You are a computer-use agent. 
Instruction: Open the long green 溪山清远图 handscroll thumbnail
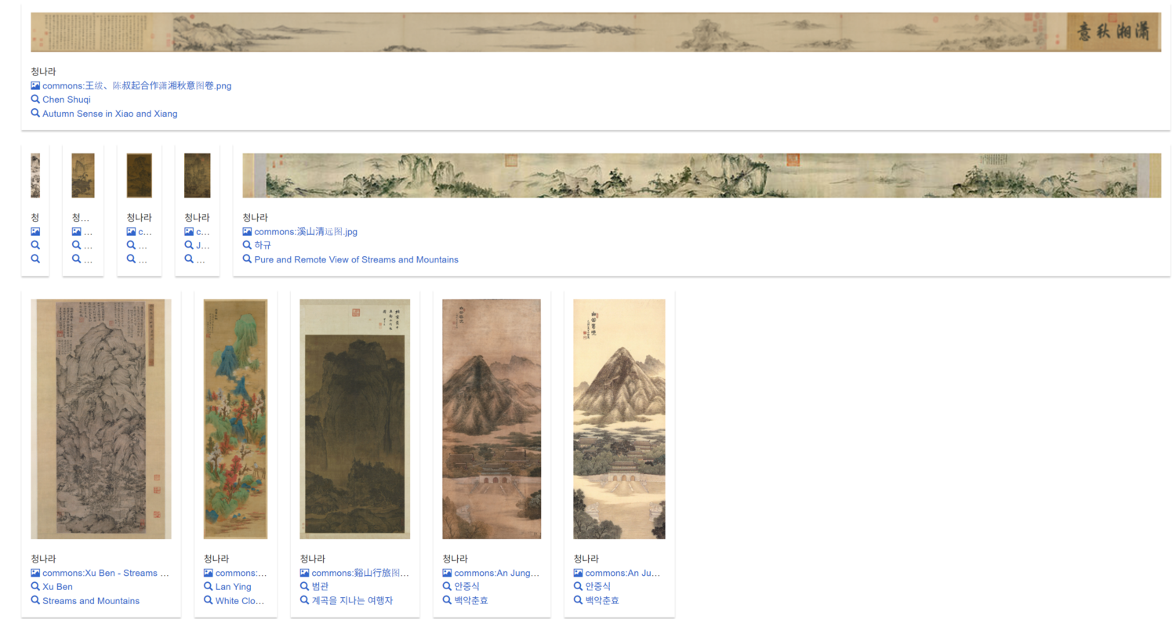pos(701,176)
